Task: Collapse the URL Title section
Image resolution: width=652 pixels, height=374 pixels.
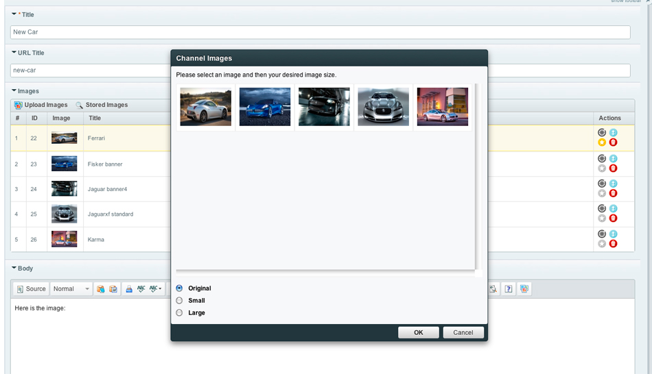Action: pyautogui.click(x=14, y=52)
